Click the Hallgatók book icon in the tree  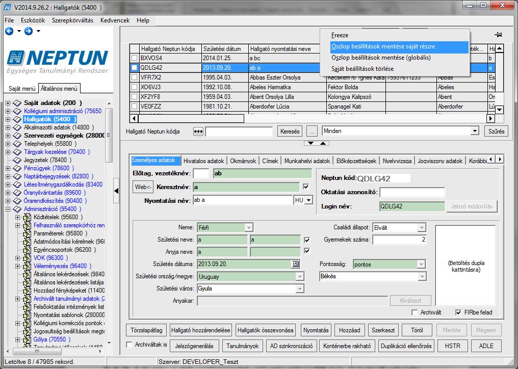click(x=17, y=119)
